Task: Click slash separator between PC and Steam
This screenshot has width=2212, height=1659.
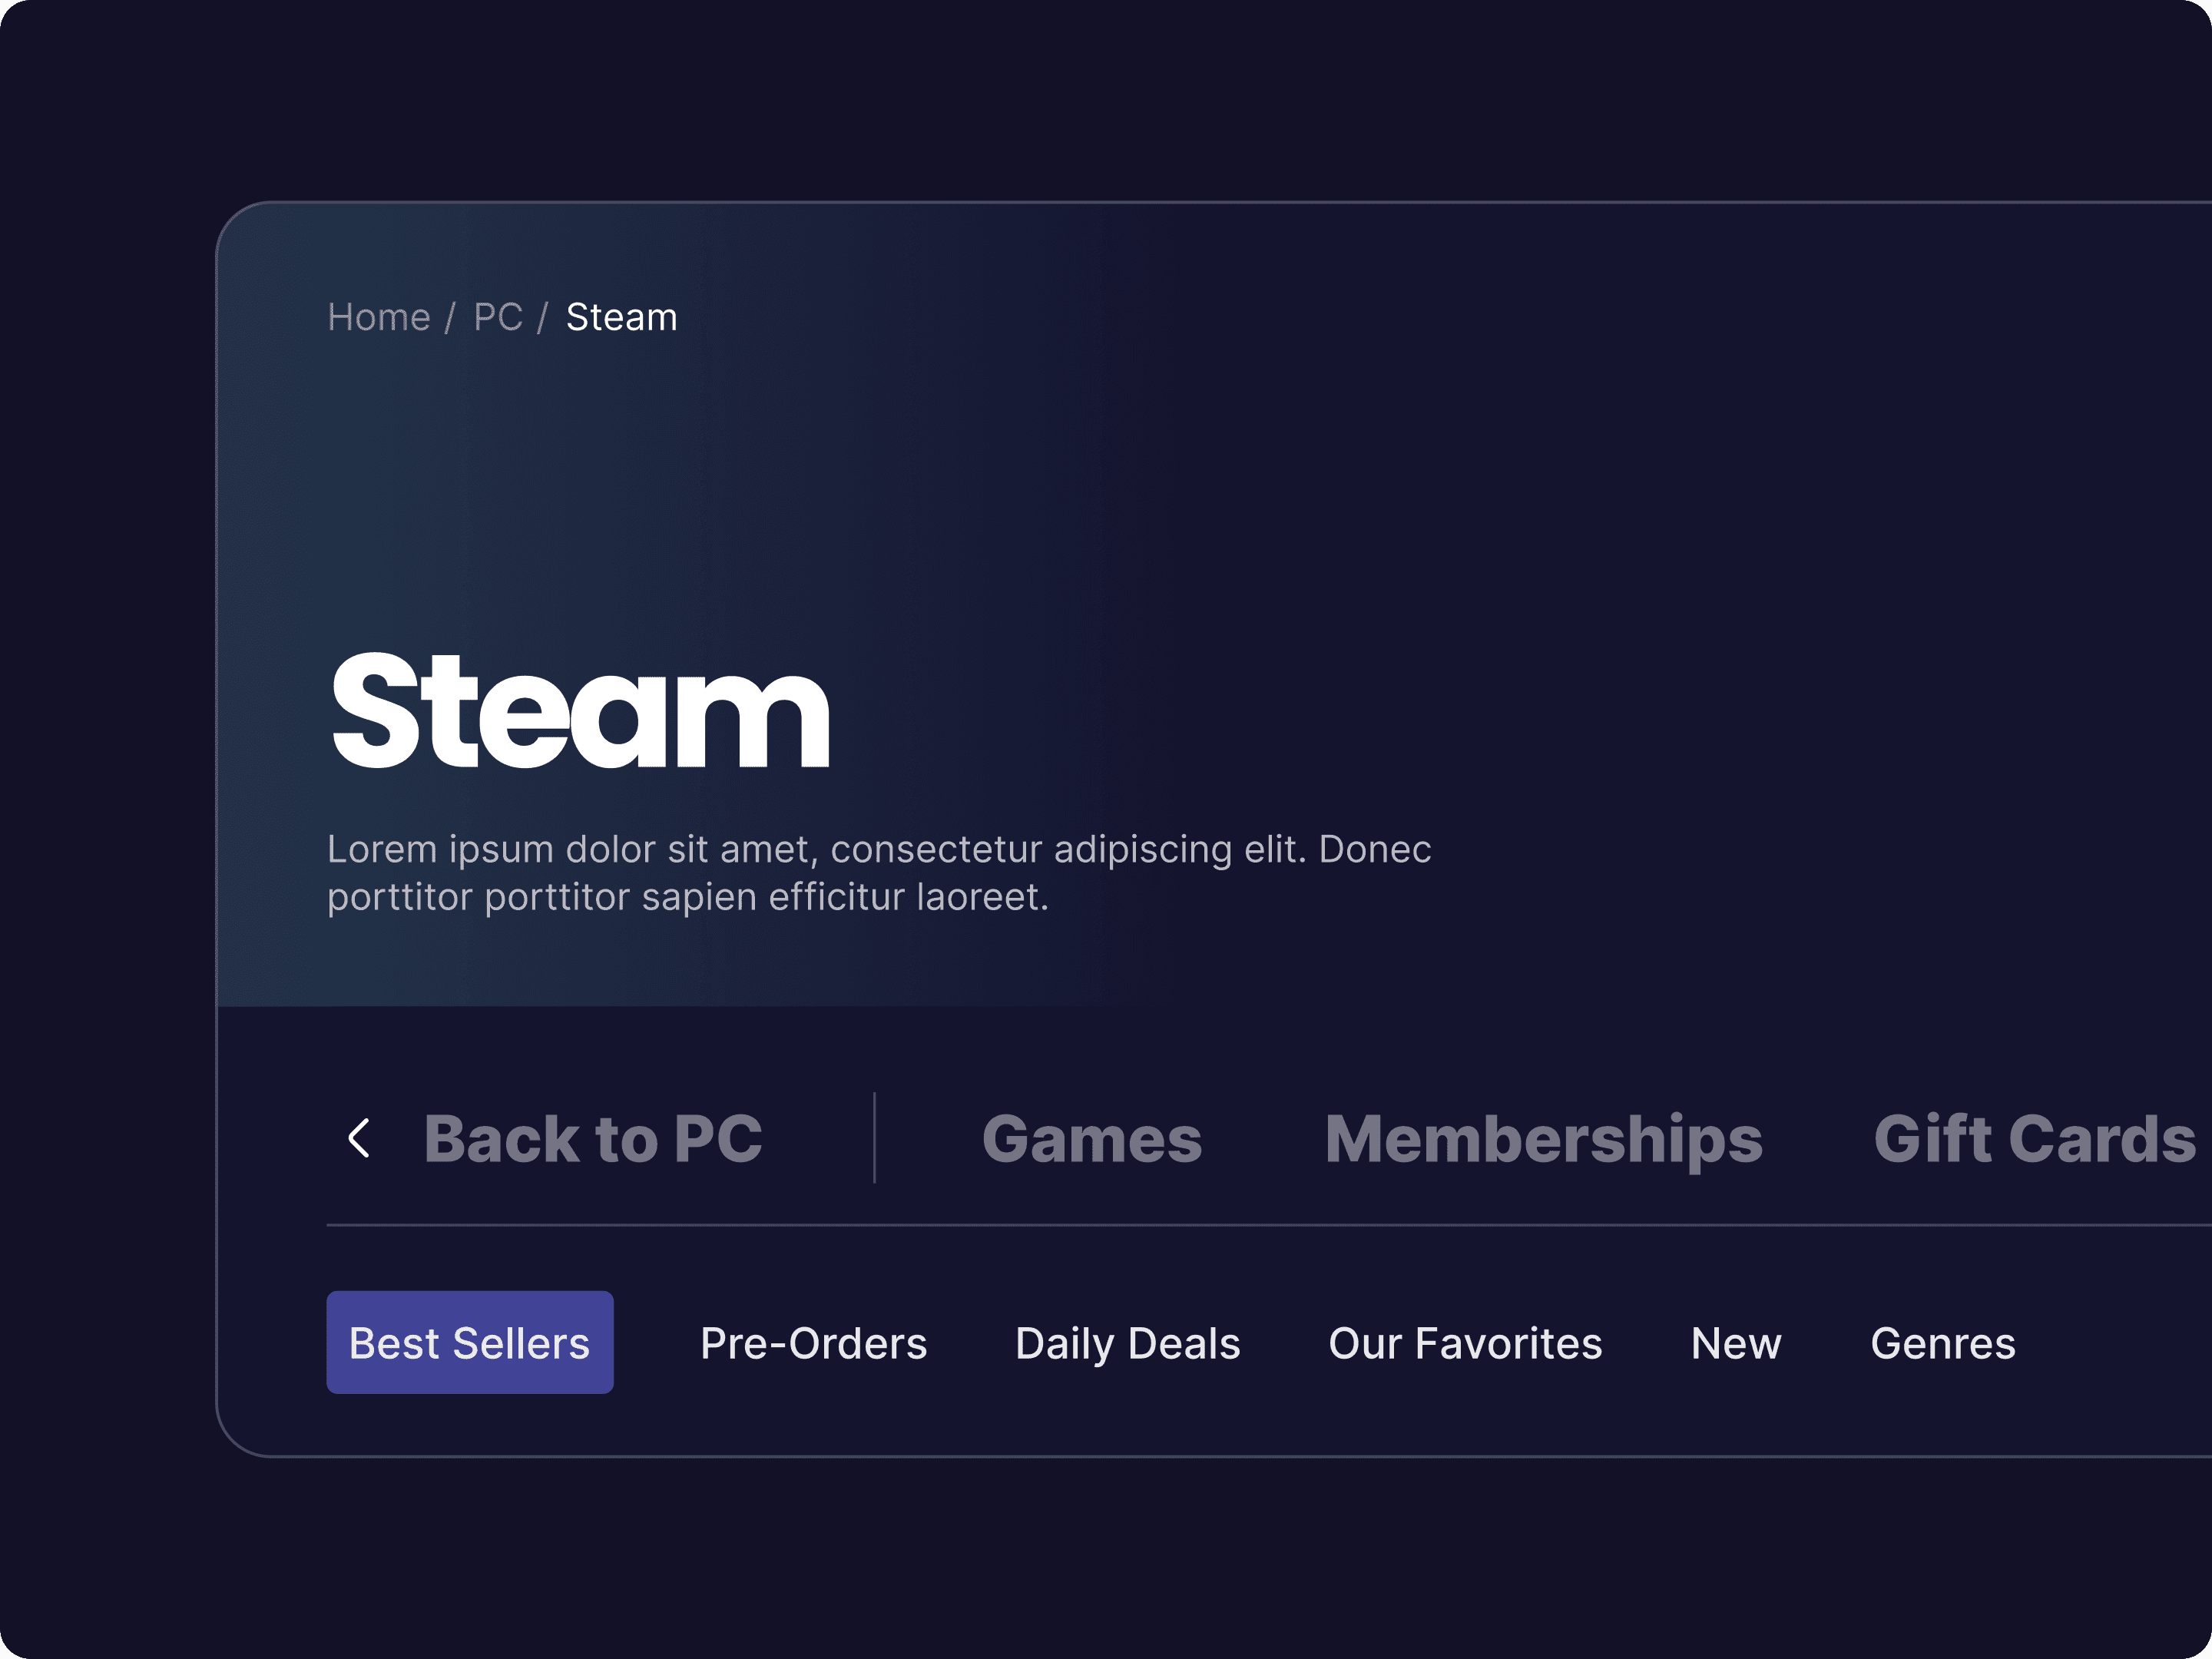Action: click(543, 318)
